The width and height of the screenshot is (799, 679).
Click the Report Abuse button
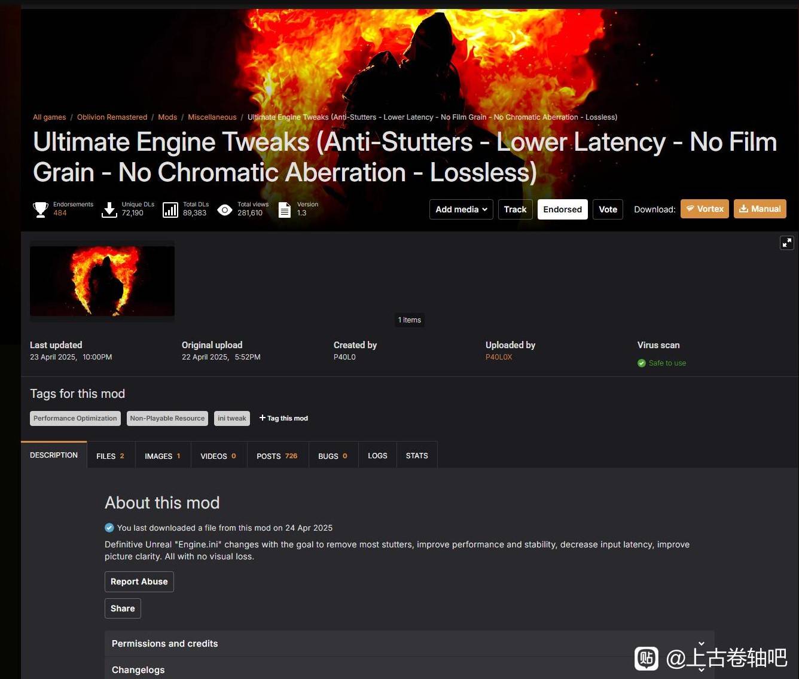pos(139,581)
